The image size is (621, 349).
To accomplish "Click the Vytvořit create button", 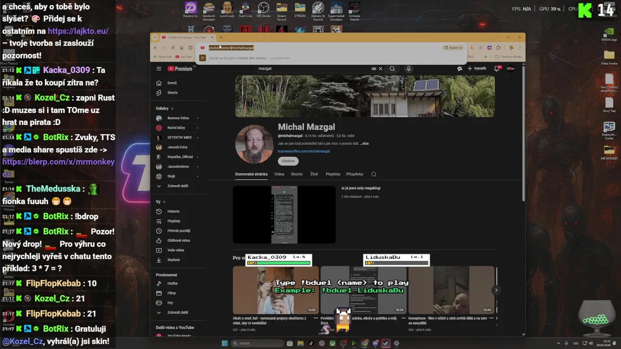I will [x=476, y=69].
